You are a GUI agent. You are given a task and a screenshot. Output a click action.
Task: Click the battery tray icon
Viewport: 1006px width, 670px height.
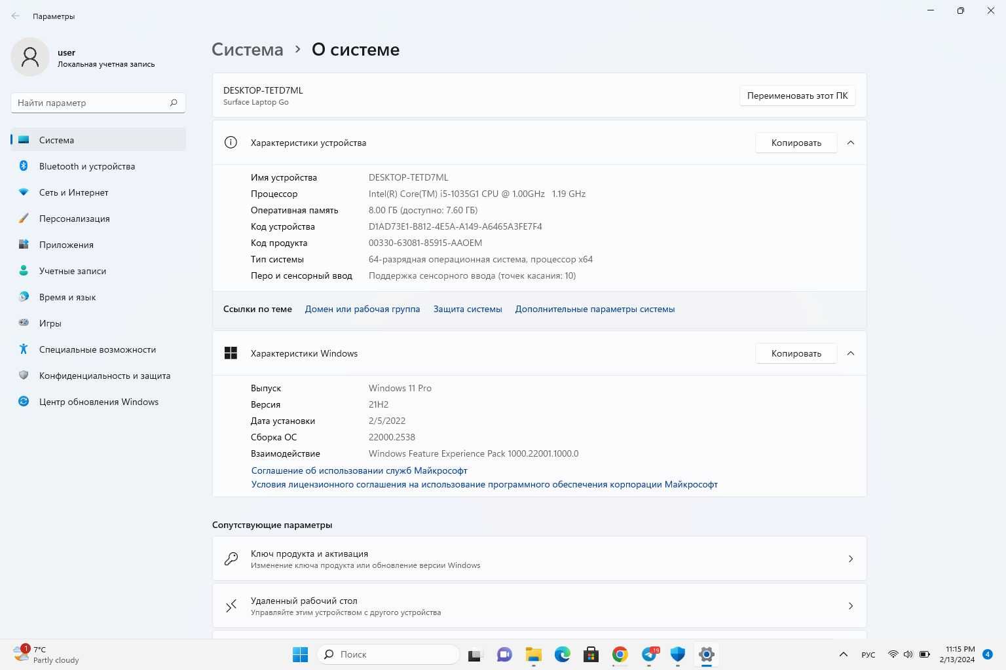925,654
